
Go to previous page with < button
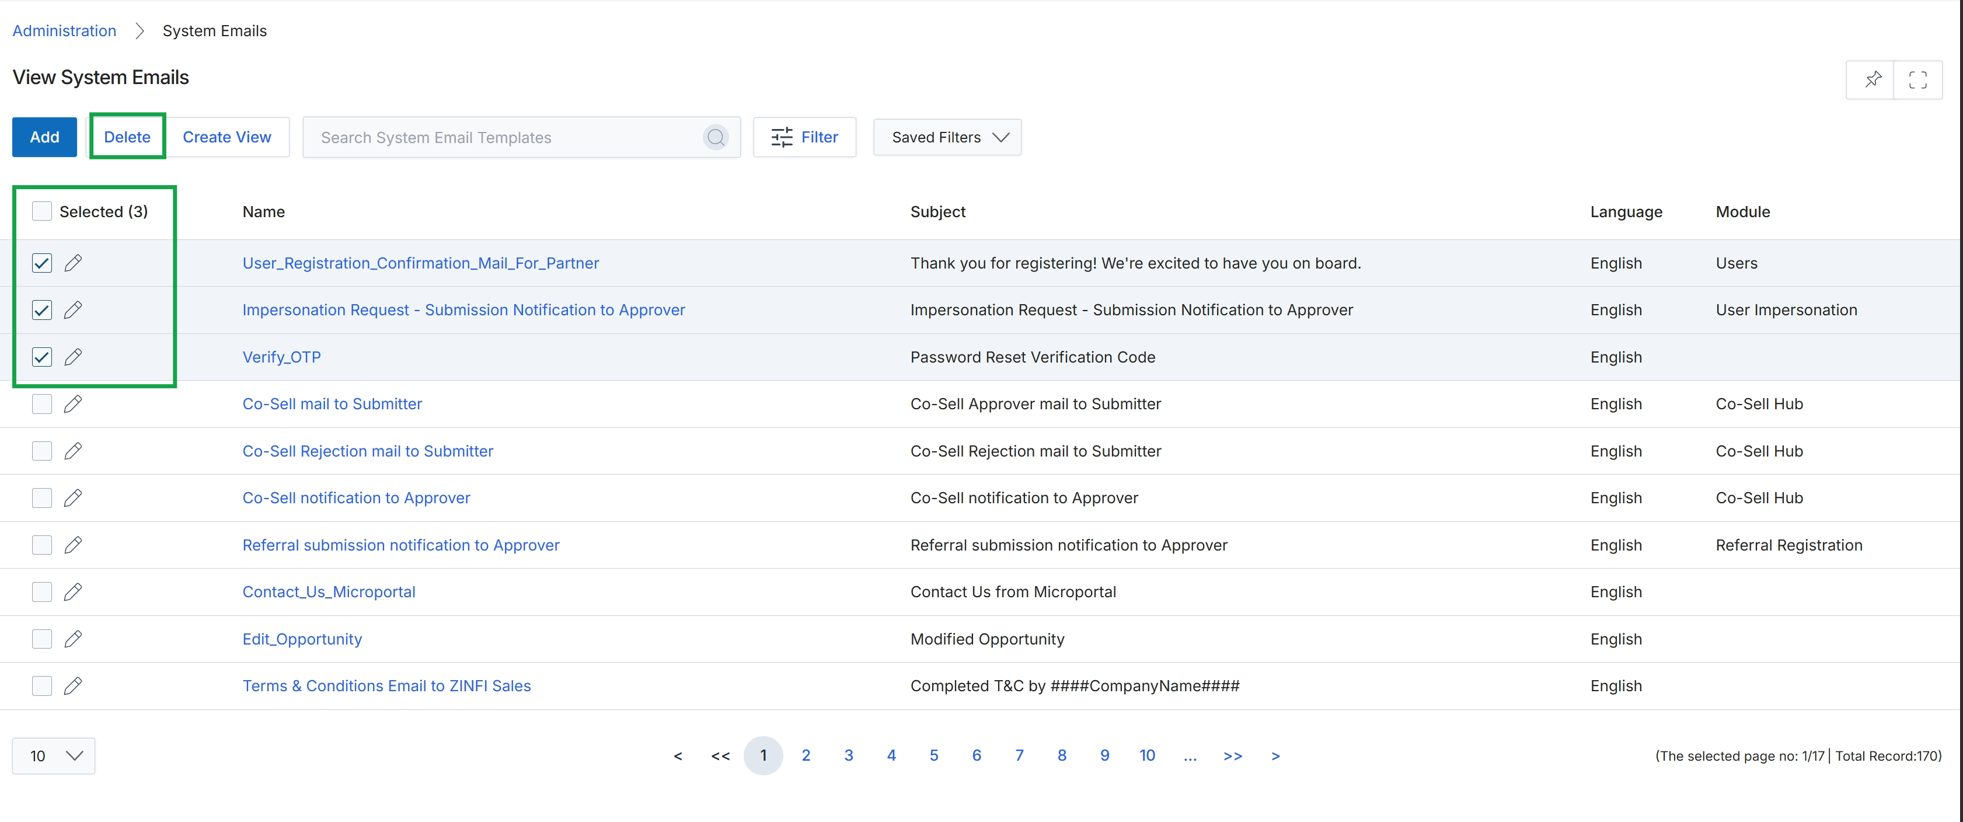click(678, 755)
